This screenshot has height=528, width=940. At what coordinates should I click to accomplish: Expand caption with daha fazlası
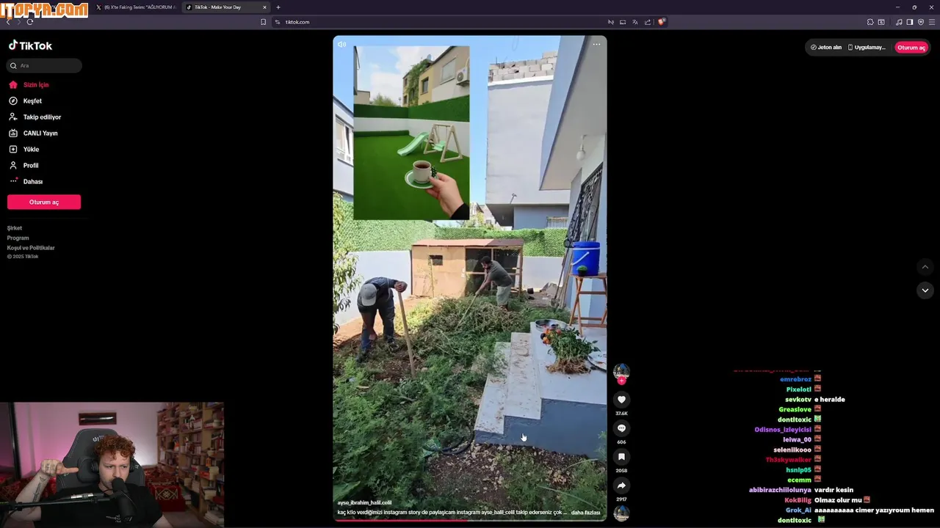pos(585,513)
